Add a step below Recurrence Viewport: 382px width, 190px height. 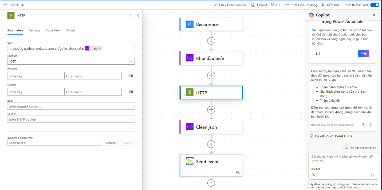[x=211, y=41]
